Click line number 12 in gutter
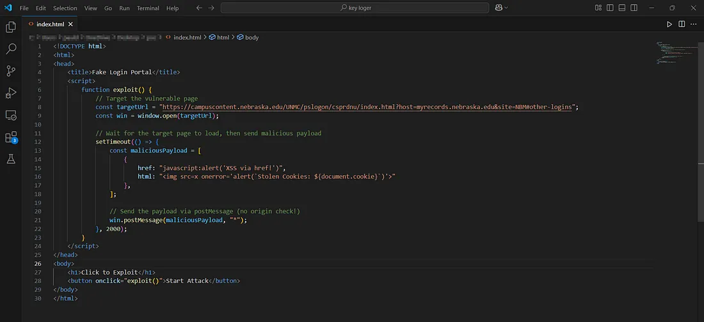Viewport: 704px width, 322px height. (38, 142)
